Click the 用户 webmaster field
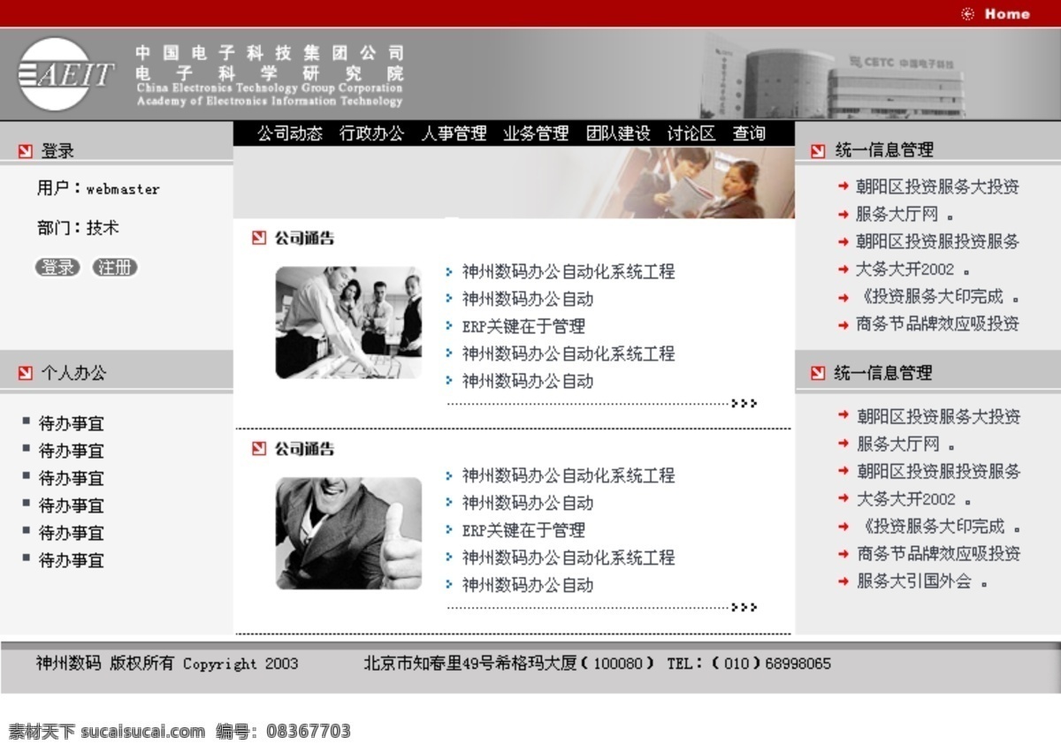 (x=98, y=188)
